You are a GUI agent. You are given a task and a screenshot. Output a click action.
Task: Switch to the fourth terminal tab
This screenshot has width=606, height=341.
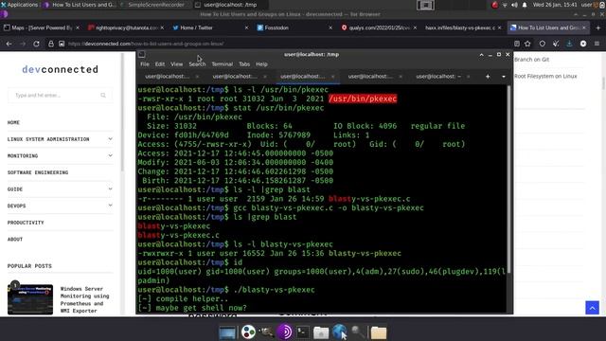[370, 77]
